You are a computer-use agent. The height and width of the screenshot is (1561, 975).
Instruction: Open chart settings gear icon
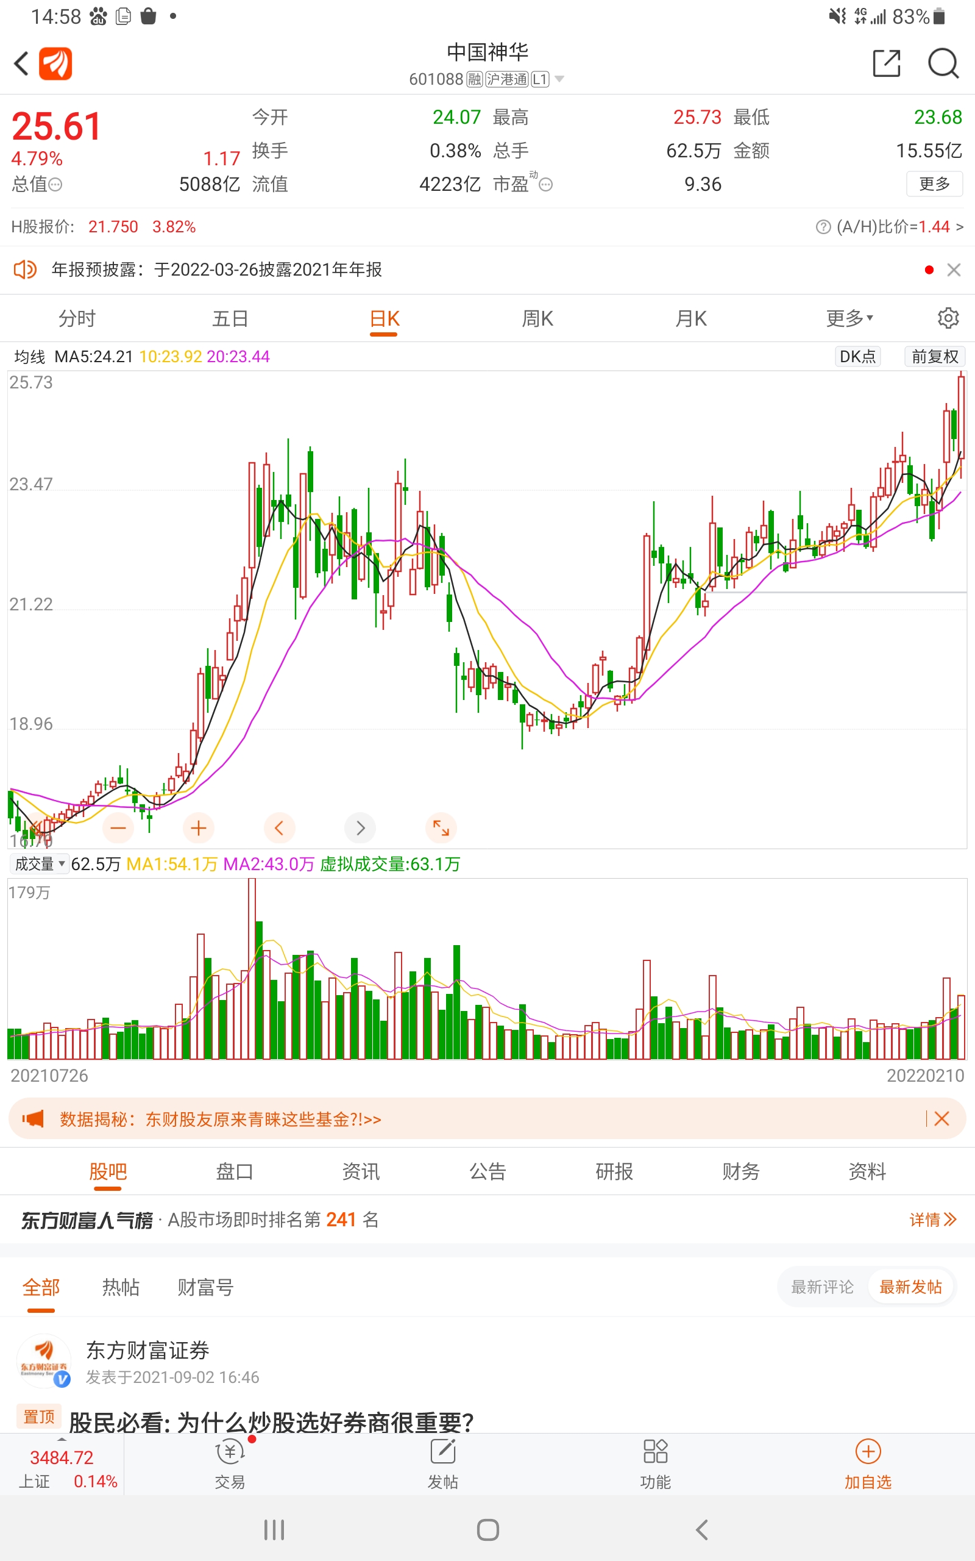pyautogui.click(x=948, y=318)
